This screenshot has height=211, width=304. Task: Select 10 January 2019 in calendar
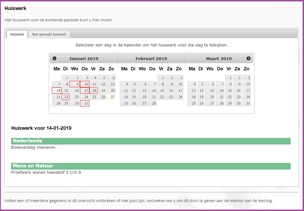85,84
